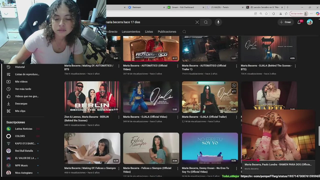The width and height of the screenshot is (320, 180).
Task: Open options menu for OJALA Official Trailer
Action: [x=236, y=117]
